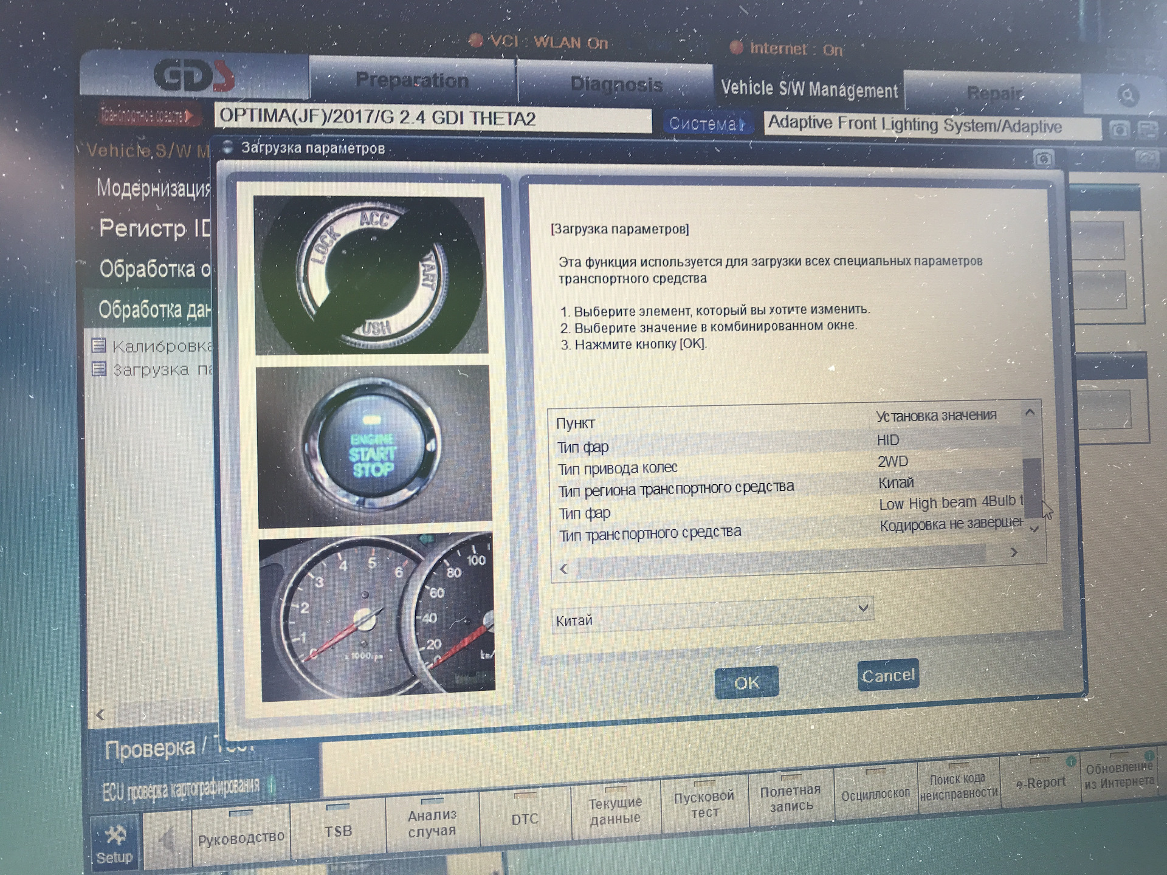Select Загрузка параметров item in sidebar list

point(162,369)
